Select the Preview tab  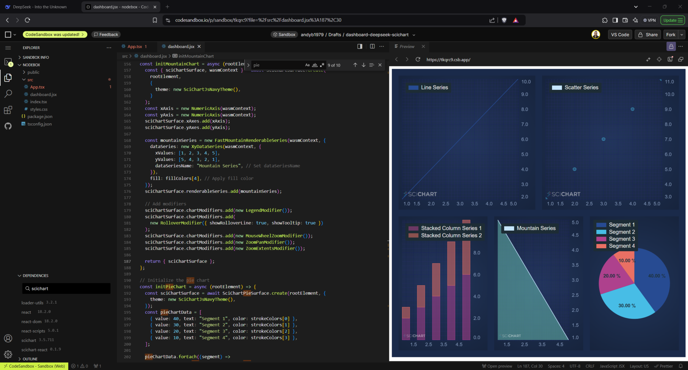pos(407,47)
